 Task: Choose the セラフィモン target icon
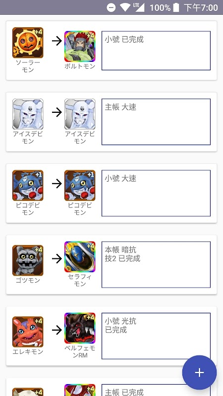[80, 257]
